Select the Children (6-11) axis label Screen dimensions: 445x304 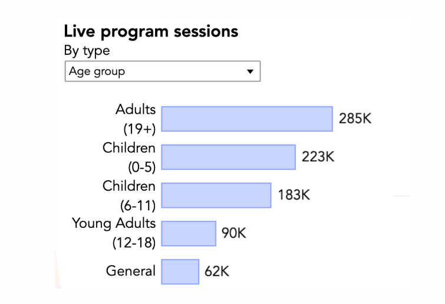point(129,195)
